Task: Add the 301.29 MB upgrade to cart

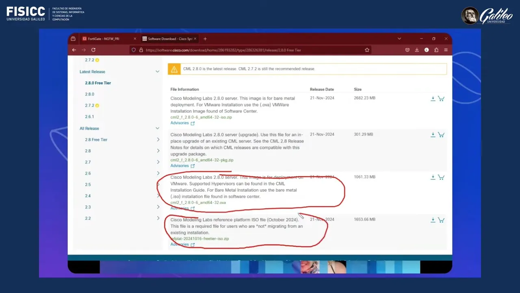Action: [x=441, y=135]
